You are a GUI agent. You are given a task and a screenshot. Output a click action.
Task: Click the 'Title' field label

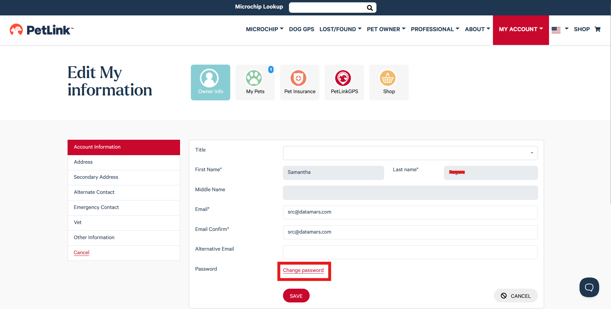point(200,150)
